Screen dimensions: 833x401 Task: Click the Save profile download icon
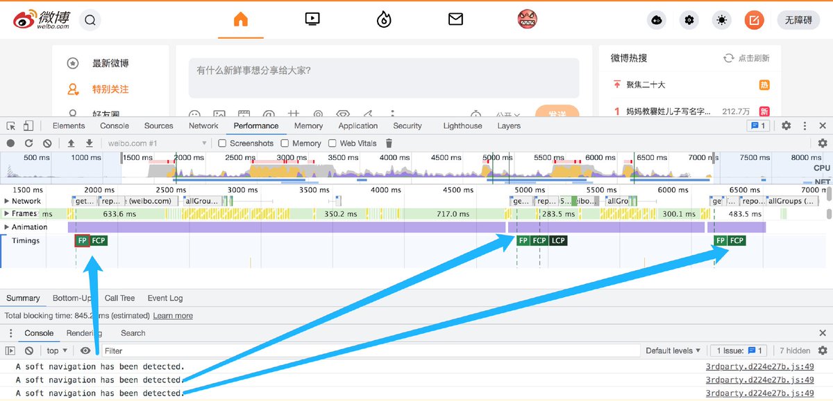[x=89, y=143]
